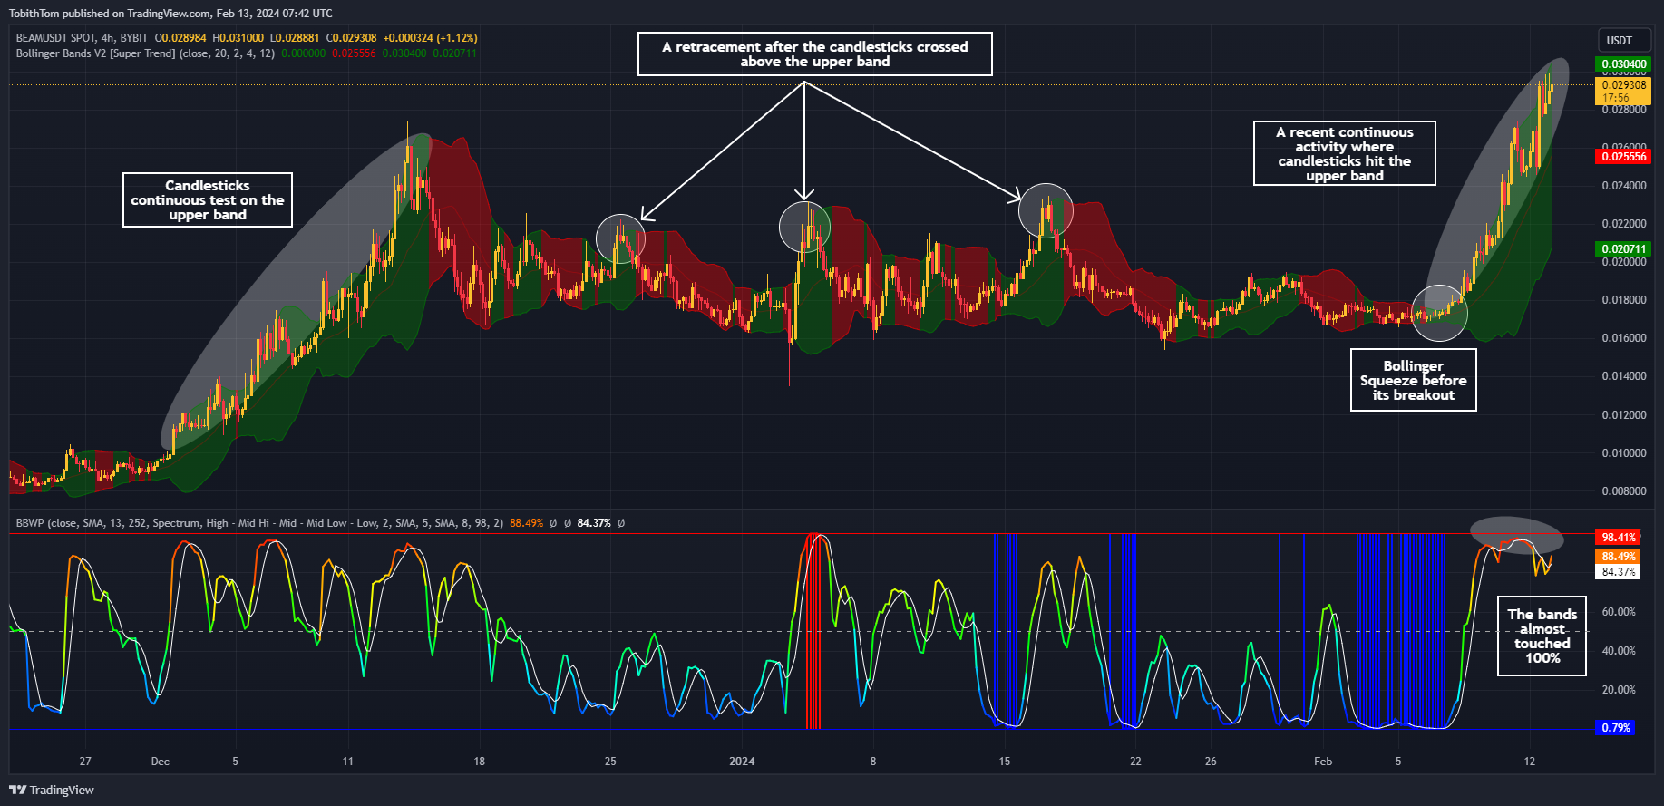
Task: Click the 0.024000 price scale tick
Action: pyautogui.click(x=1624, y=186)
